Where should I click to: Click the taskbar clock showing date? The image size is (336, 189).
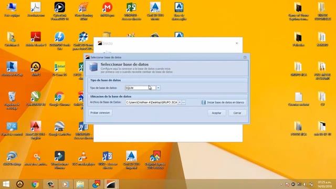(x=324, y=184)
